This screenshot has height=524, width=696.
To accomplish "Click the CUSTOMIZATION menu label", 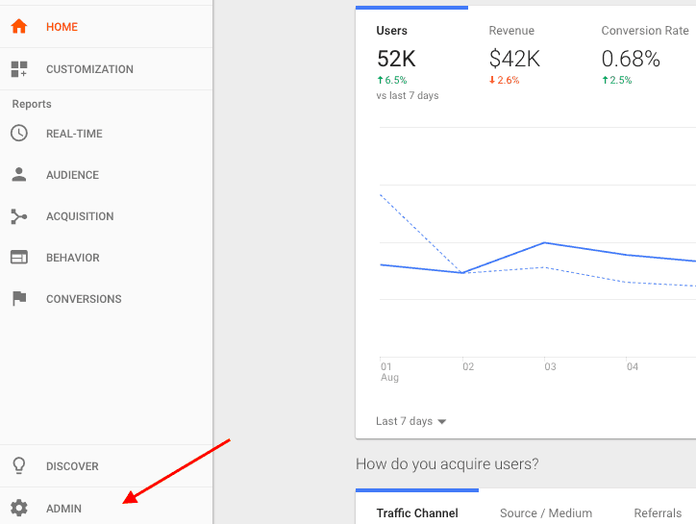I will 89,69.
